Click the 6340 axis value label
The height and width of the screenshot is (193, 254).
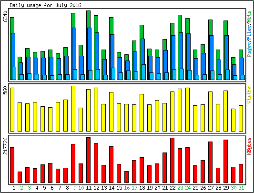click(x=6, y=16)
